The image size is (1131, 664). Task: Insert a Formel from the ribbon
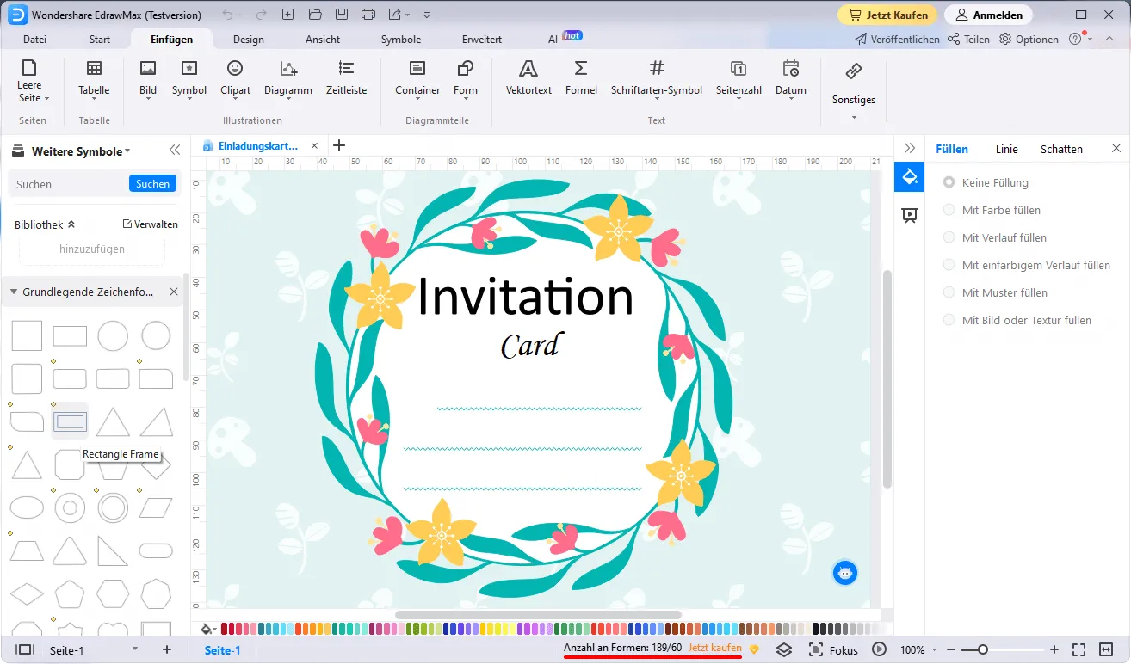click(x=581, y=69)
